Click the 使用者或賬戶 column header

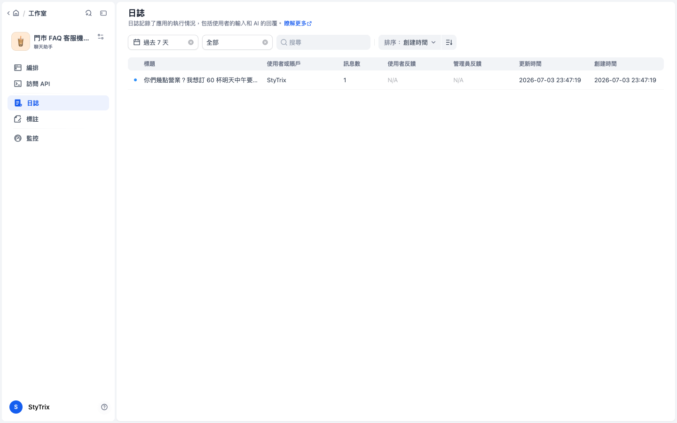(x=283, y=64)
